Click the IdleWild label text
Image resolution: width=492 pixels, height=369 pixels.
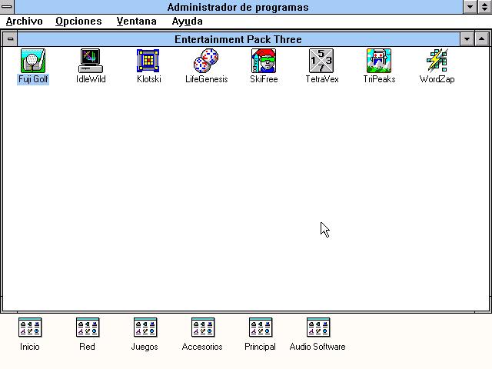(x=91, y=79)
